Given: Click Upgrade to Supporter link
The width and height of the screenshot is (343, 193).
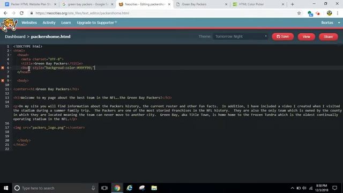Looking at the screenshot, I should [96, 23].
